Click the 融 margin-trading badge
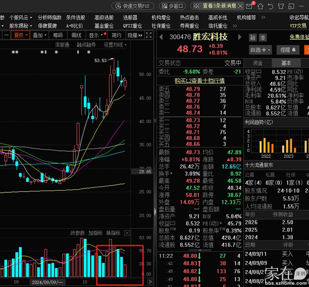This screenshot has height=287, width=309. pyautogui.click(x=253, y=38)
